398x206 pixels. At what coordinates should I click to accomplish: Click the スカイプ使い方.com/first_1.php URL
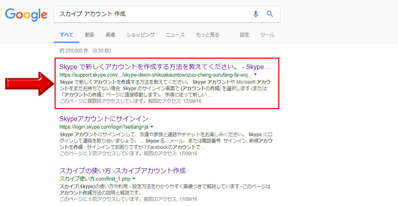click(x=95, y=179)
